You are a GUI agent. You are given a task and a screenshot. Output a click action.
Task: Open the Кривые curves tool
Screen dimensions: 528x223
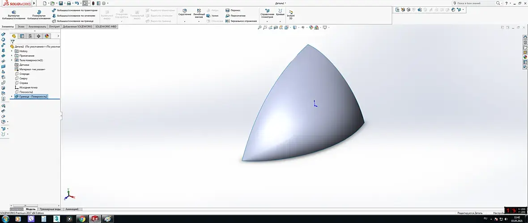(280, 13)
